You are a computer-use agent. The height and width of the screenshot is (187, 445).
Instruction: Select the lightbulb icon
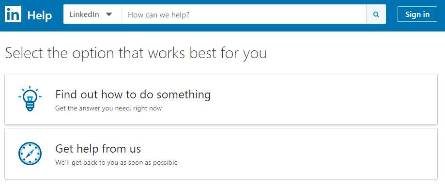(x=30, y=98)
